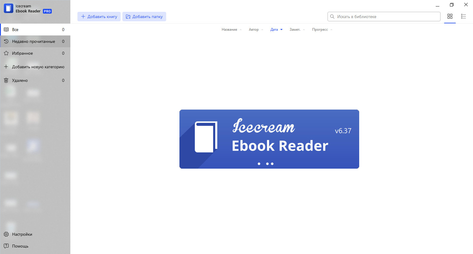Open the Избранное category
The width and height of the screenshot is (473, 254).
[x=35, y=53]
